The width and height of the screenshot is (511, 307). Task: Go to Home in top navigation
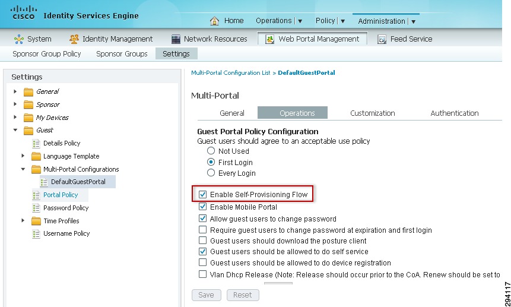(234, 21)
